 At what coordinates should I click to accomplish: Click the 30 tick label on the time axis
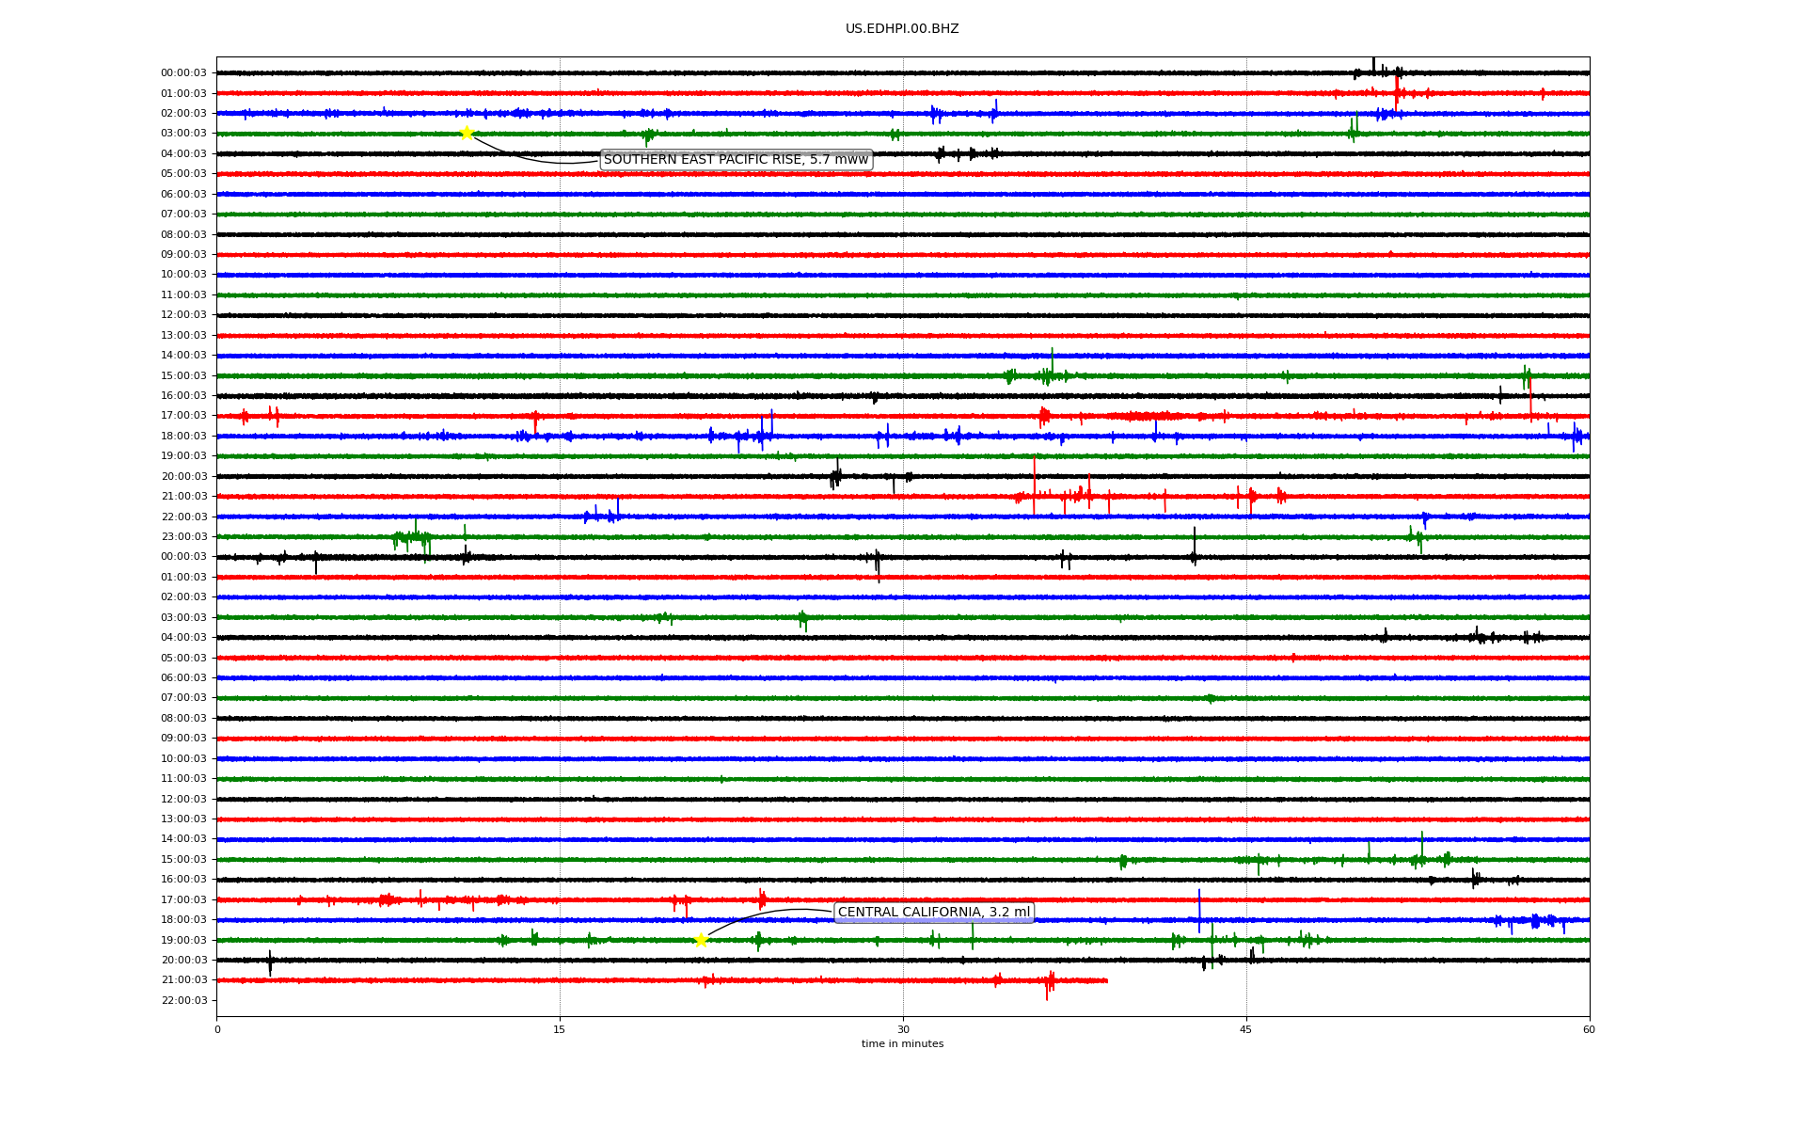[903, 1029]
